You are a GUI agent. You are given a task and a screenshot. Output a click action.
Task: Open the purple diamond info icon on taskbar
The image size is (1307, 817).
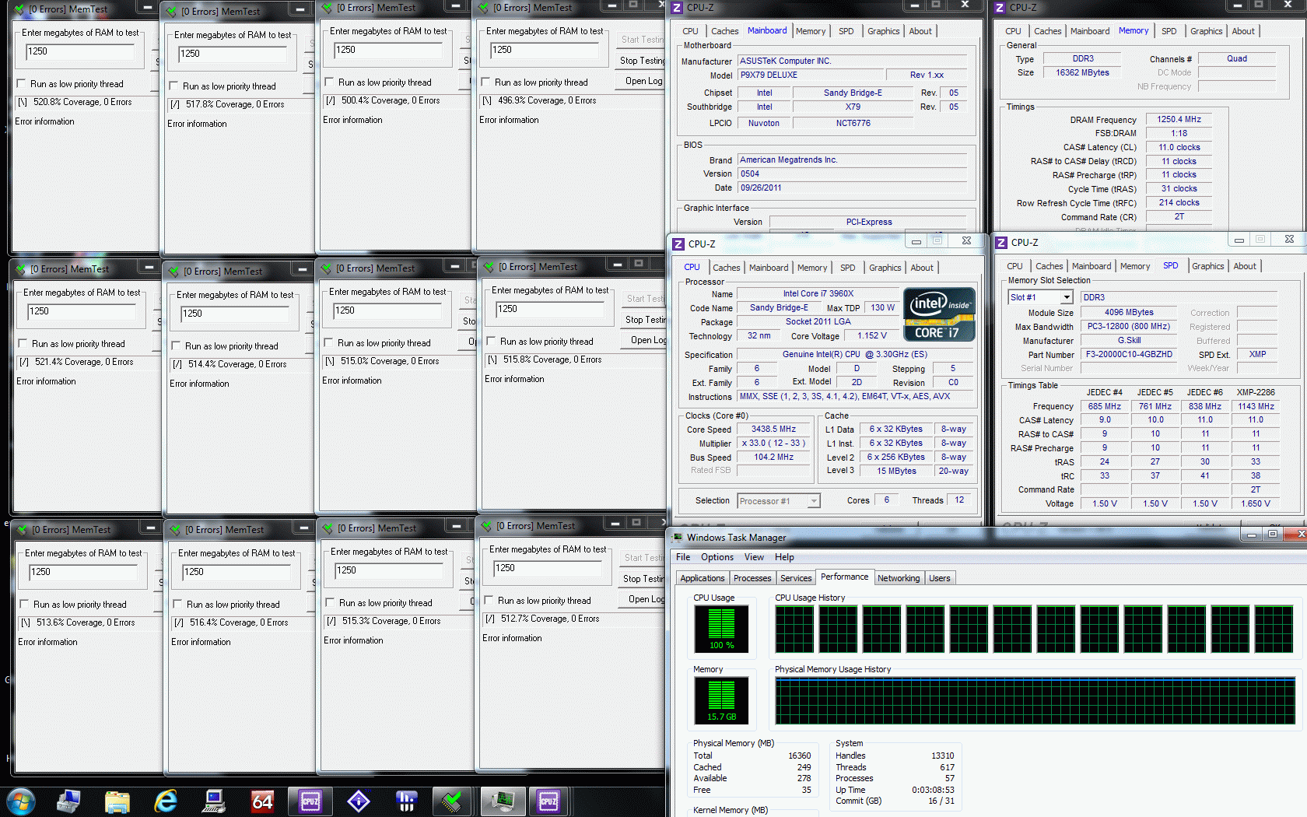(x=359, y=801)
